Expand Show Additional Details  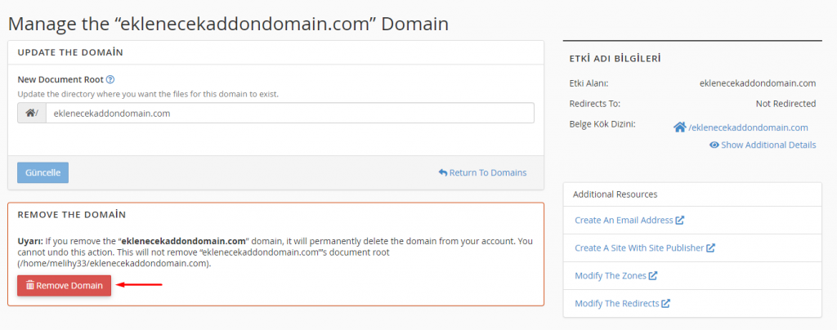tap(768, 145)
